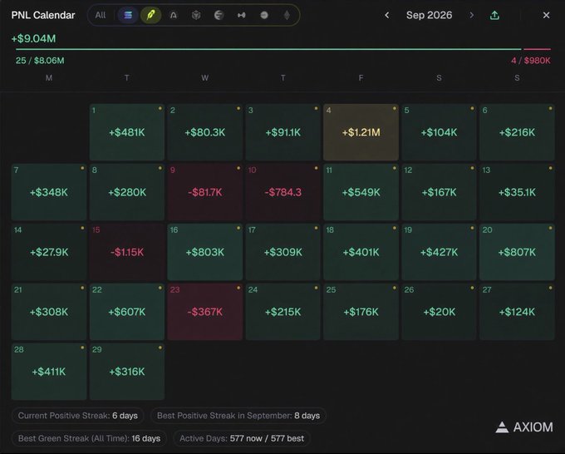
Task: Share or export the PNL calendar
Action: click(494, 15)
